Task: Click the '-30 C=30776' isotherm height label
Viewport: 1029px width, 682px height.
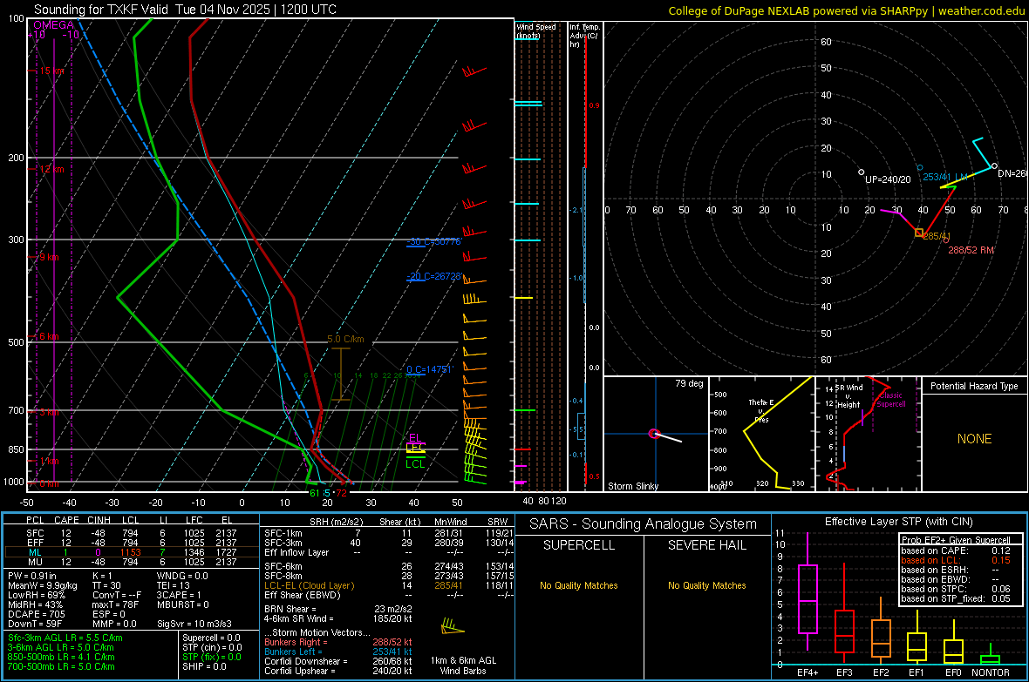Action: (x=434, y=242)
